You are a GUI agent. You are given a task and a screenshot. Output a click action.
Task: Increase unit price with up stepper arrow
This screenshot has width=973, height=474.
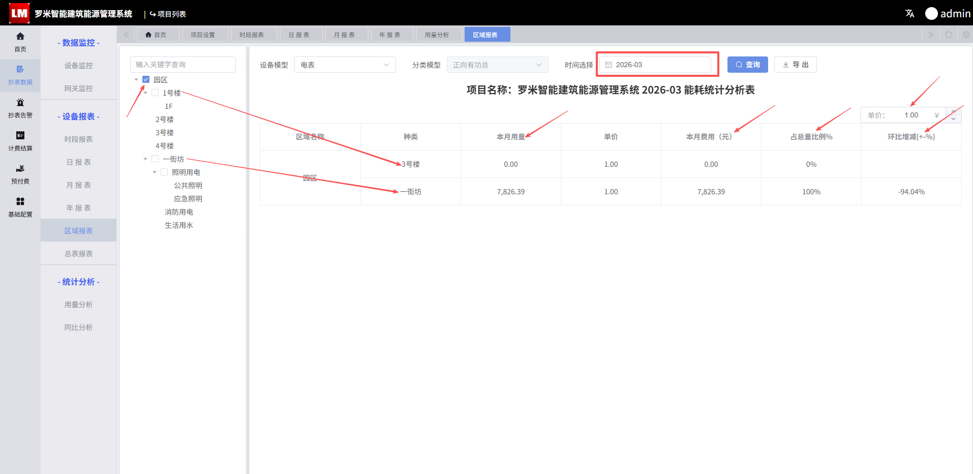(953, 111)
